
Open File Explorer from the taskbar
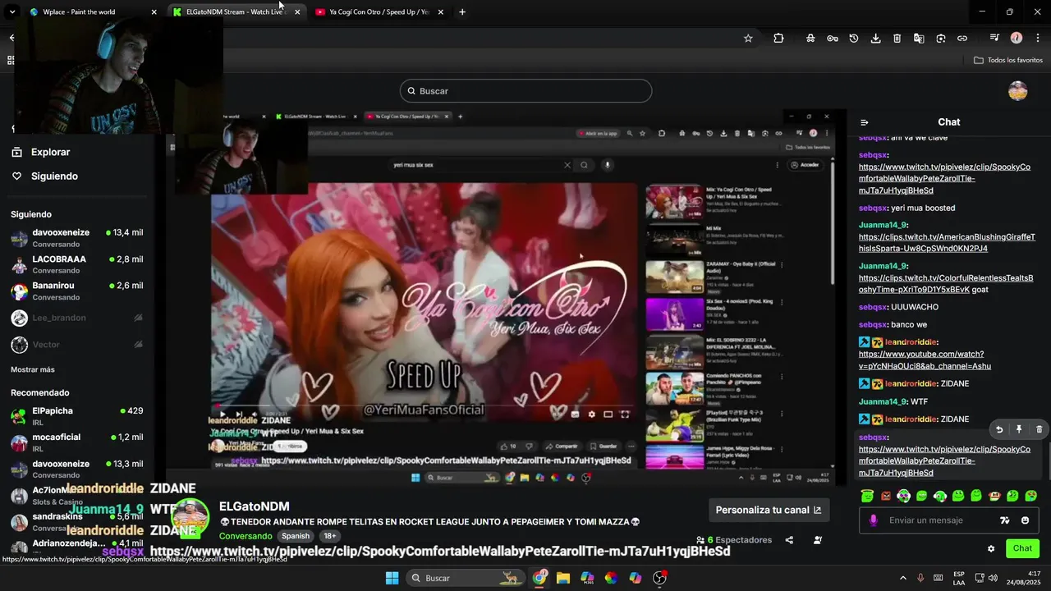[563, 578]
